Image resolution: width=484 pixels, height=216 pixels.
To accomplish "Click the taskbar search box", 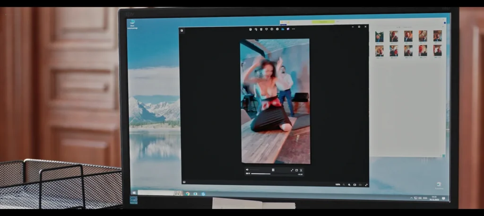I will point(161,193).
